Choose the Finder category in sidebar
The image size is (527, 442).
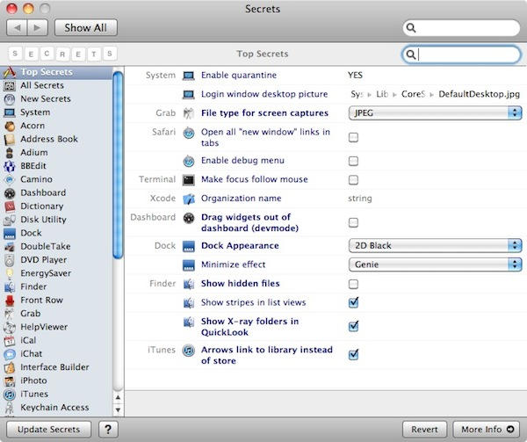35,286
